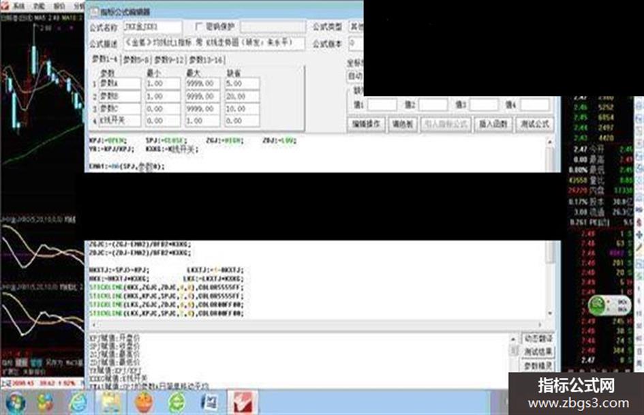The height and width of the screenshot is (415, 644).
Task: Click the 引入指标公式 button
Action: [x=446, y=123]
